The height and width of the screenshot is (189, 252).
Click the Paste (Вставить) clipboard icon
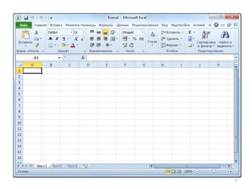coord(26,35)
